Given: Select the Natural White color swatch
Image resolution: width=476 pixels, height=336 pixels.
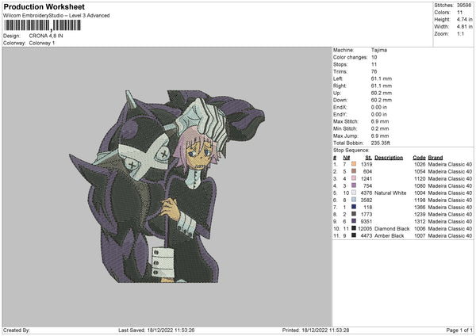Looking at the screenshot, I should [x=354, y=193].
